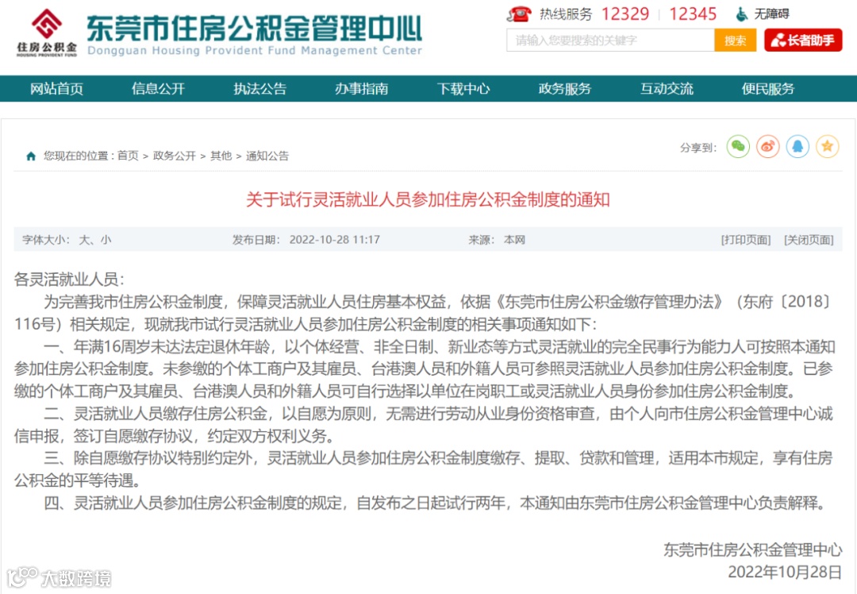Viewport: 857px width, 594px height.
Task: Click the signature 东莞市住房公积金管理中心 at the bottom
Action: [753, 550]
